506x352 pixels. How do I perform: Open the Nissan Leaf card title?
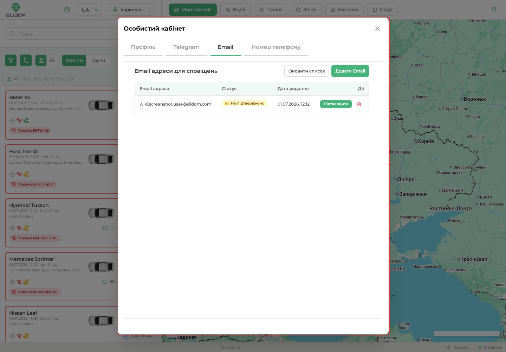(x=23, y=313)
